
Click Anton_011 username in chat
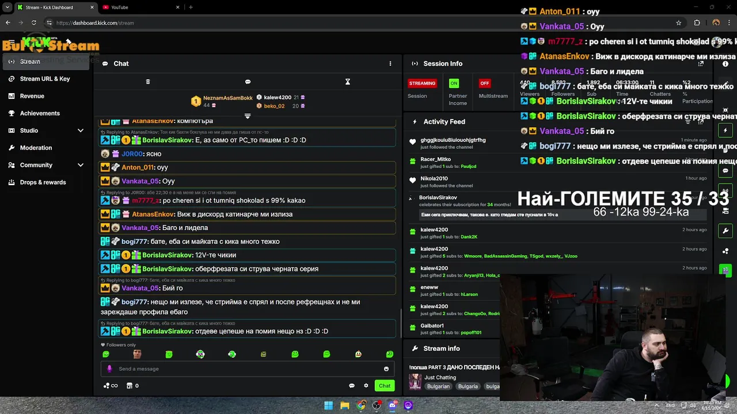[x=137, y=167]
